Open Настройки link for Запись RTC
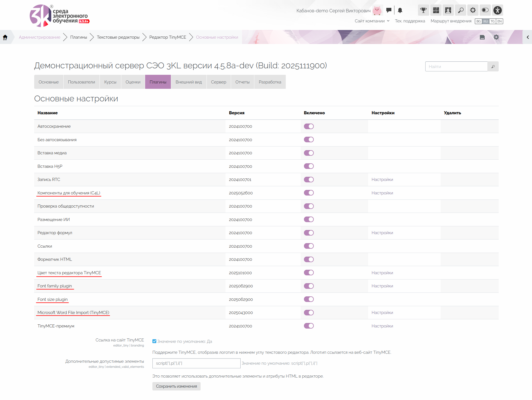The width and height of the screenshot is (532, 400). click(382, 180)
